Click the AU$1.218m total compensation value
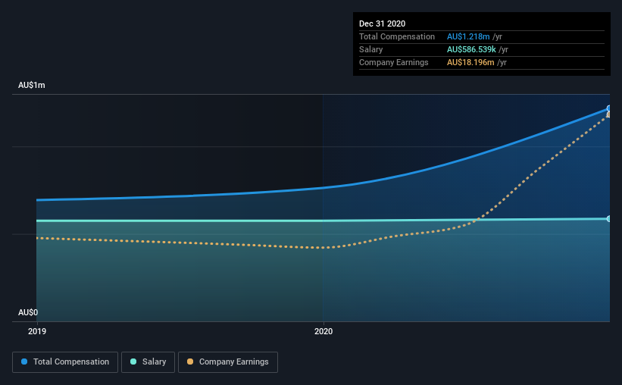The height and width of the screenshot is (385, 622). pyautogui.click(x=468, y=36)
